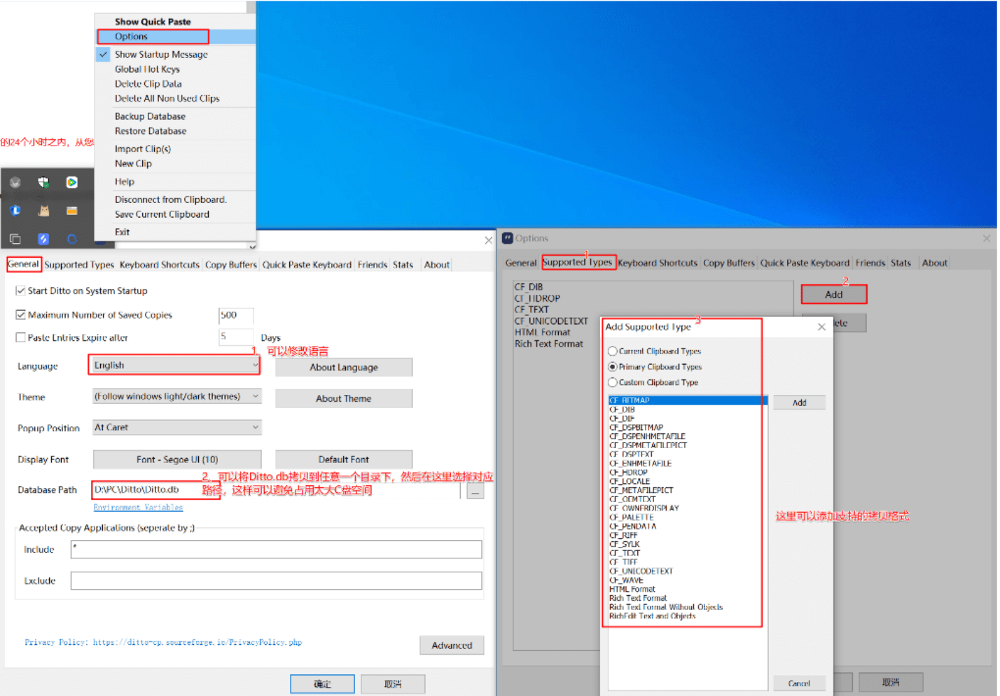Open Quick Paste Keyboard tab in left window
This screenshot has height=696, width=1000.
[x=307, y=265]
